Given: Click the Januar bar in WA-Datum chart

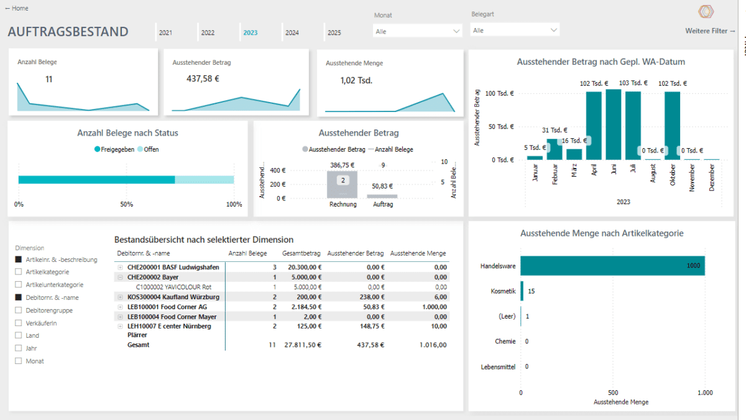Looking at the screenshot, I should tap(535, 158).
